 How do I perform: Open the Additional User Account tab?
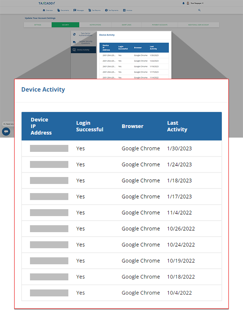click(x=198, y=25)
